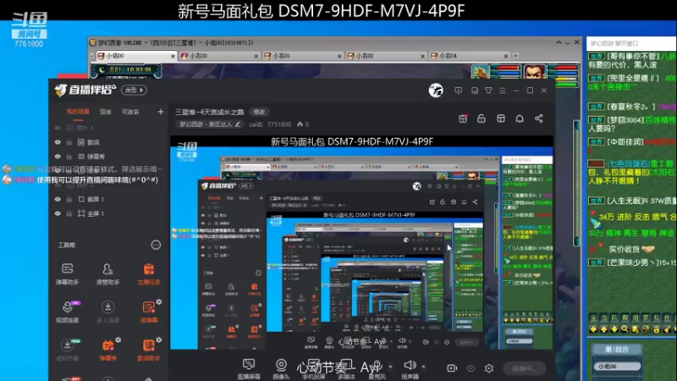Click the 梦幻西游 聊天窗口 title field
The width and height of the screenshot is (677, 381).
631,44
